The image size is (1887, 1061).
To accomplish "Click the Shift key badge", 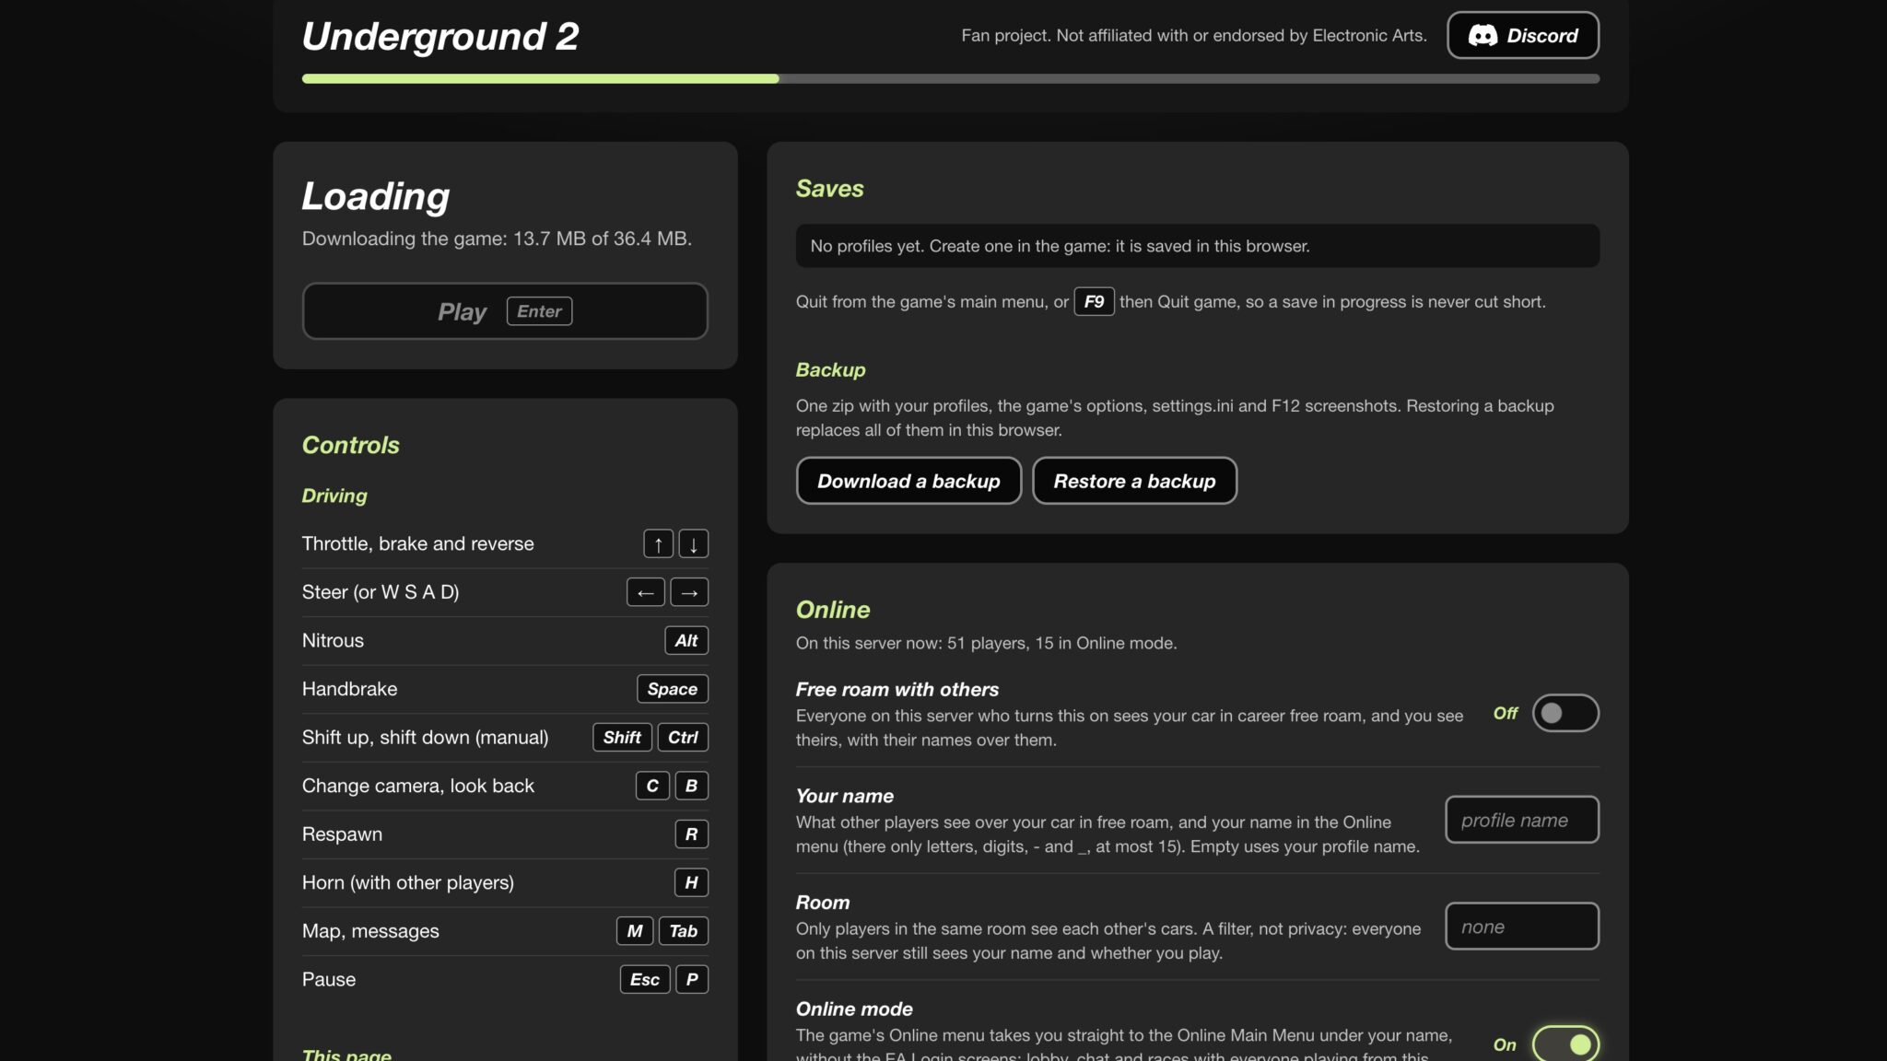I will 622,738.
